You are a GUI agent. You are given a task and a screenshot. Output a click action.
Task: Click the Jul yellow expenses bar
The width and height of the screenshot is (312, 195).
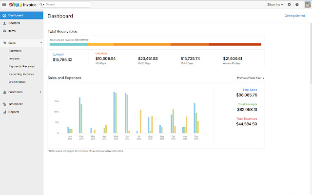tap(140, 121)
